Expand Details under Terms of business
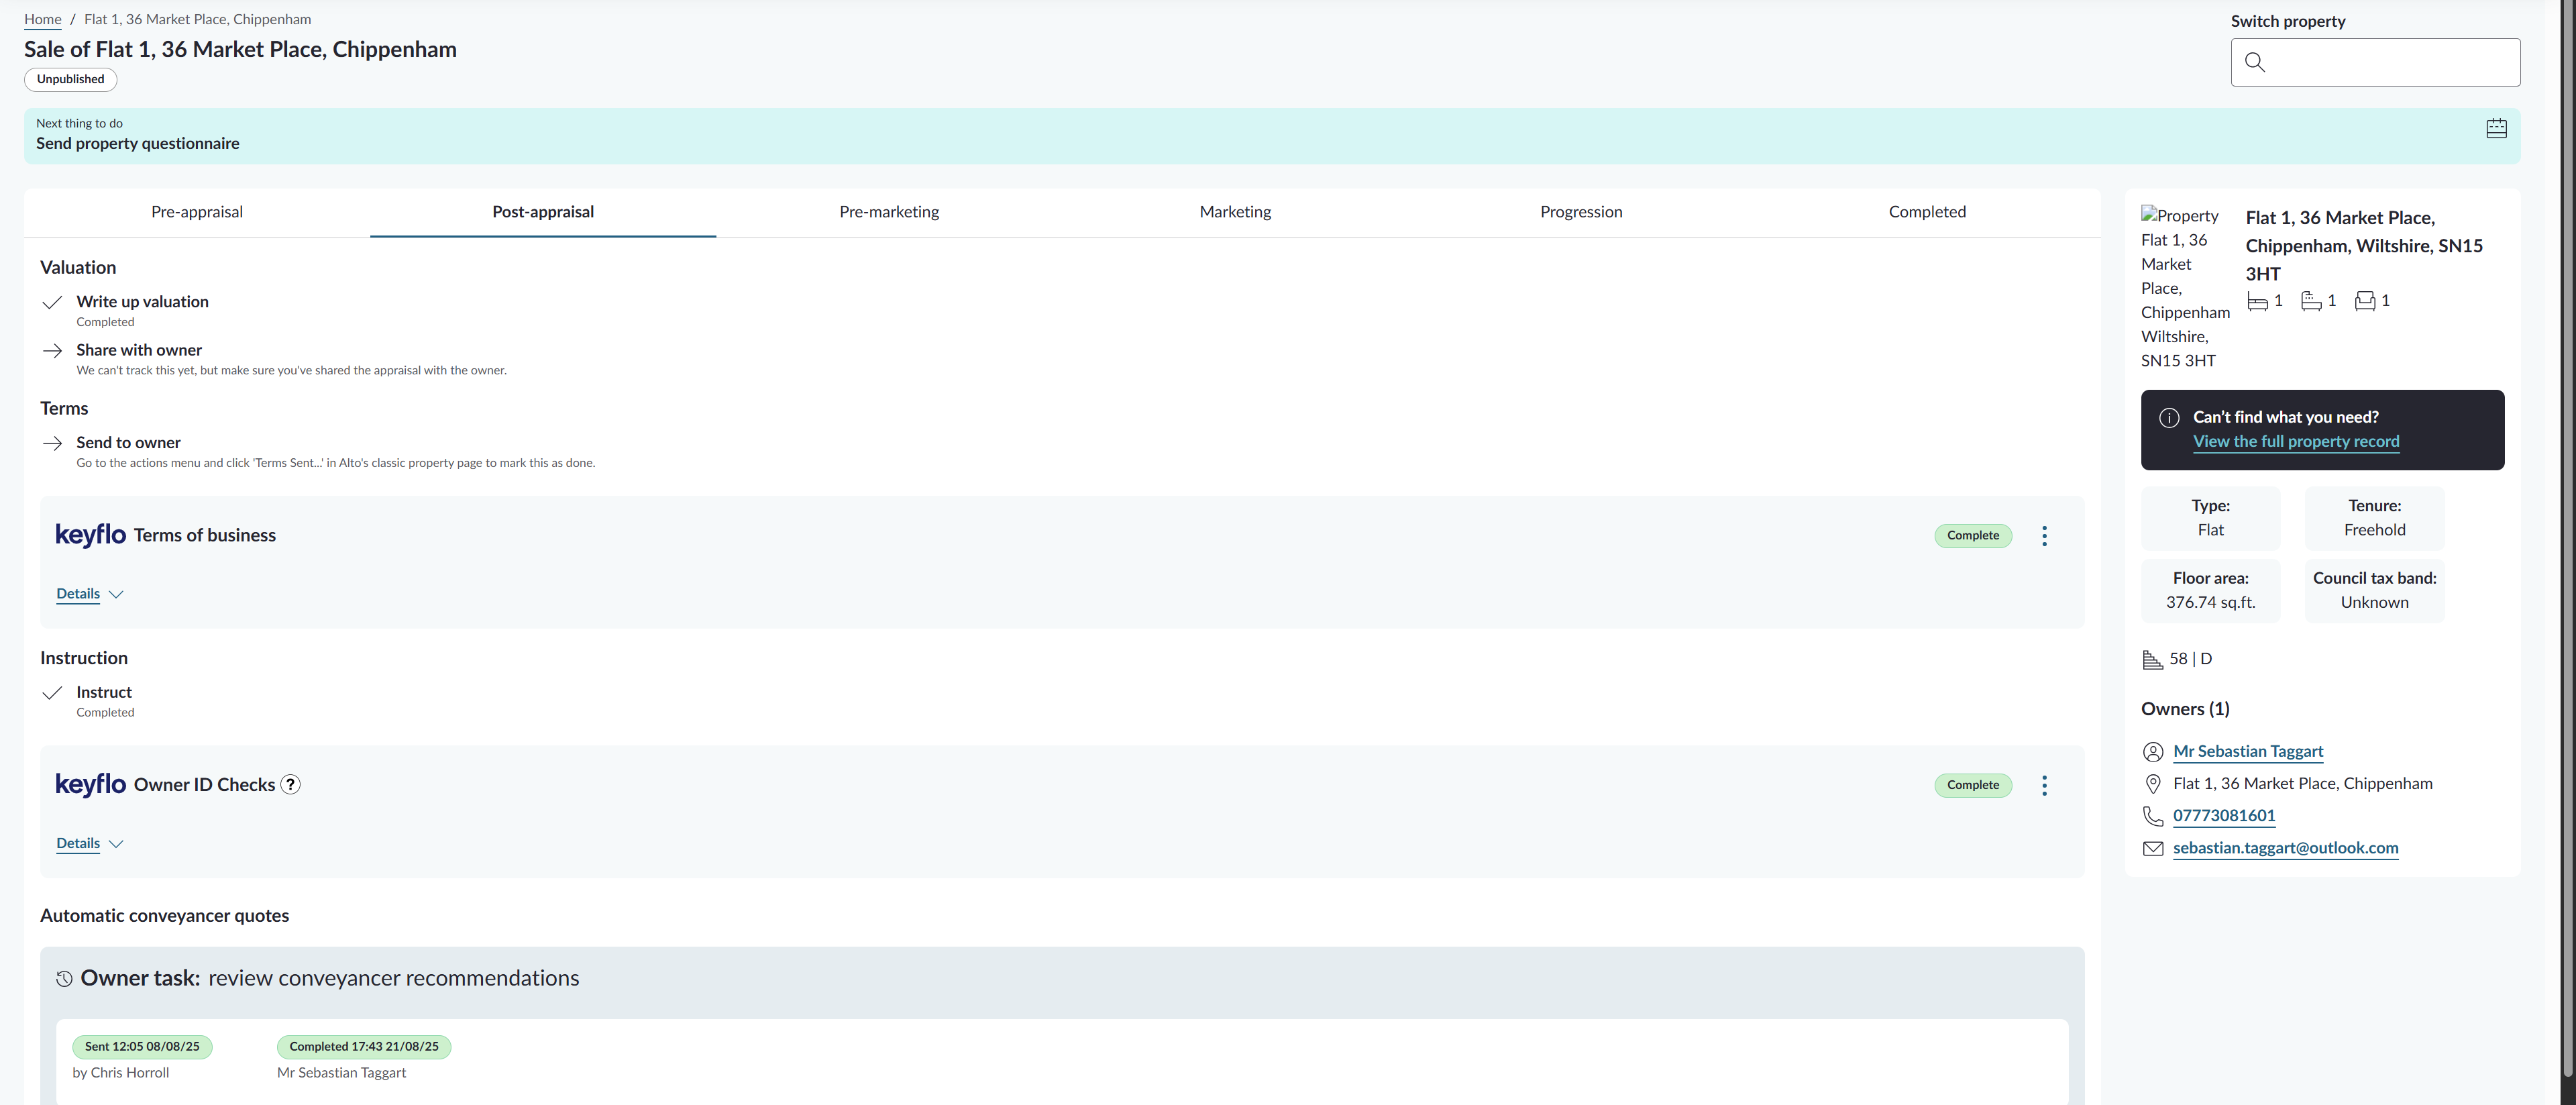This screenshot has width=2576, height=1105. coord(90,594)
